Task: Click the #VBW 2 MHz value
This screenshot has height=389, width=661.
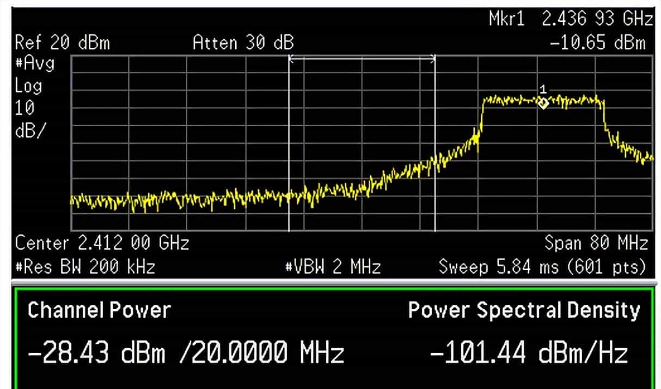Action: pos(333,267)
